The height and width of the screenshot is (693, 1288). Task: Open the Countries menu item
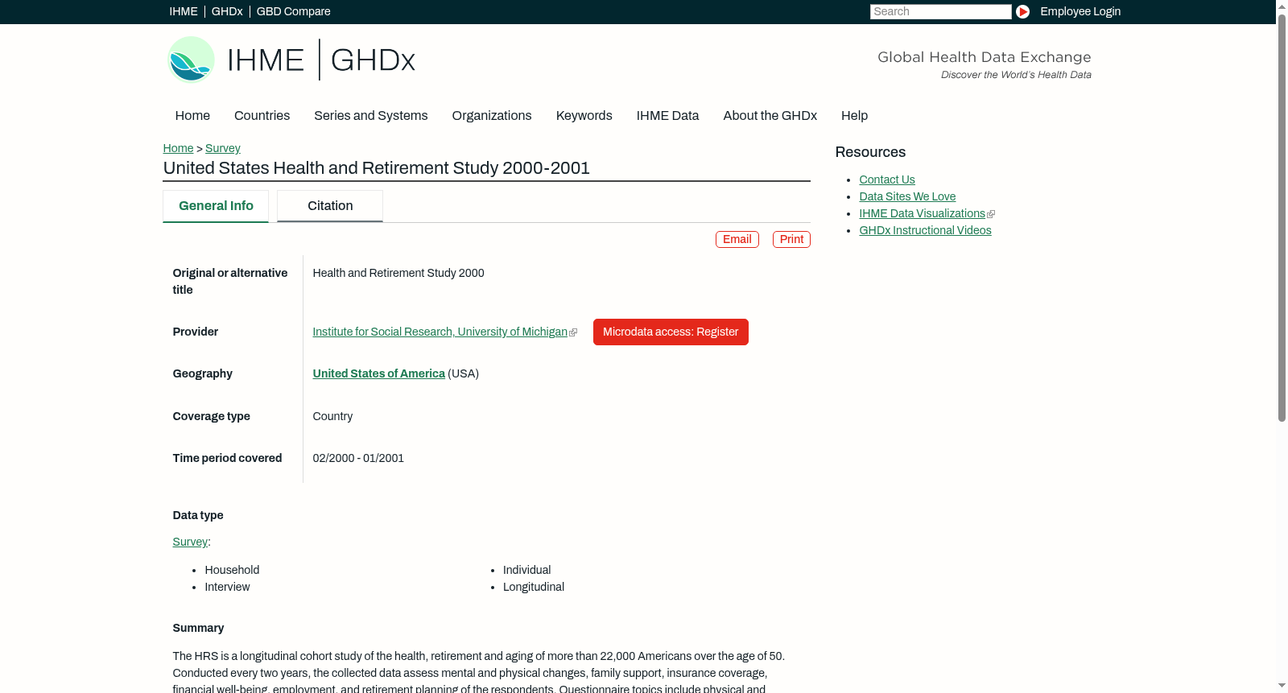(x=262, y=116)
